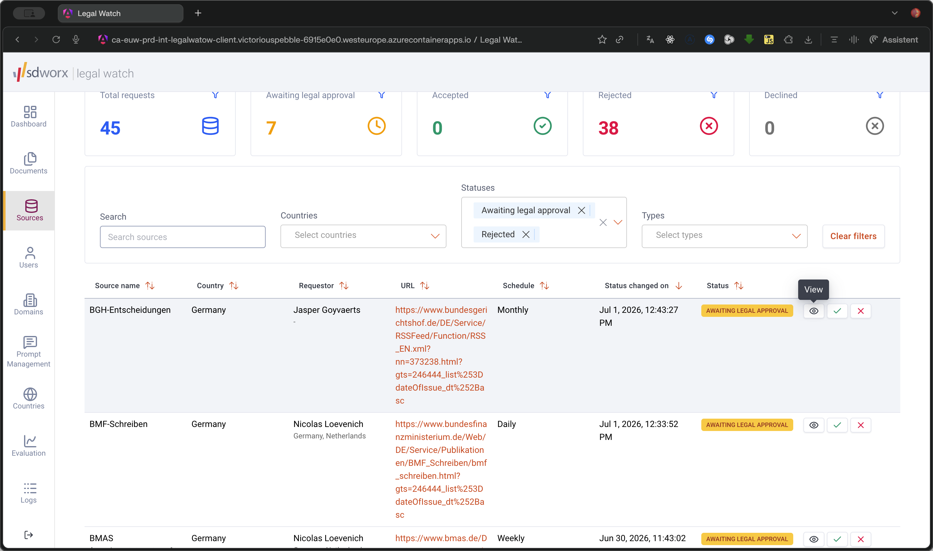Bookmark this page with the star icon
Screen dimensions: 933x551
pyautogui.click(x=602, y=39)
